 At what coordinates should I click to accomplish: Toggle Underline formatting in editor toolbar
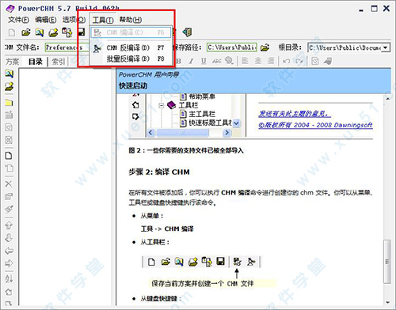204,62
